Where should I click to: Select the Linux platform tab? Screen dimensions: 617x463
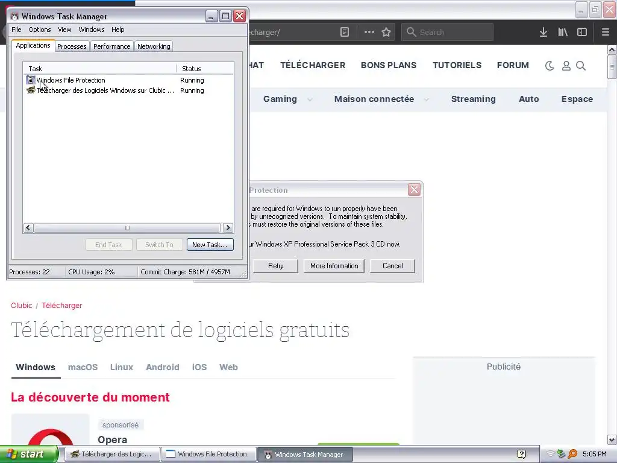[x=122, y=367]
